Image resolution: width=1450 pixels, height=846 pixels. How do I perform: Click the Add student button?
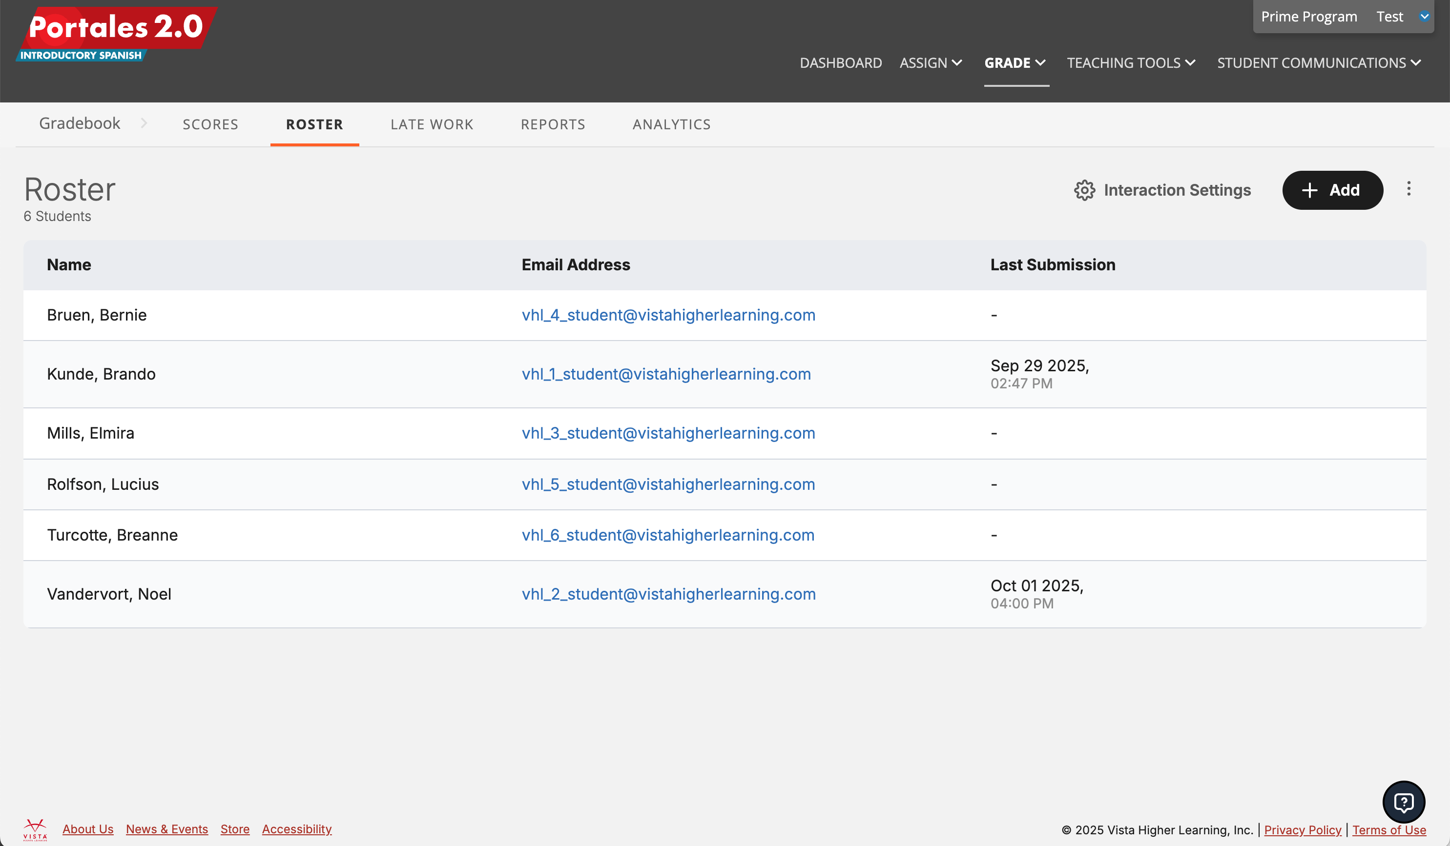pyautogui.click(x=1333, y=190)
